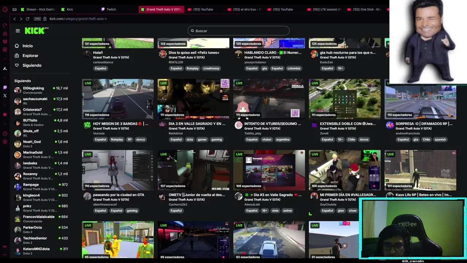Open EXTENSIBLE DOBLE CON stream thumbnail
467x263 pixels.
coord(345,99)
